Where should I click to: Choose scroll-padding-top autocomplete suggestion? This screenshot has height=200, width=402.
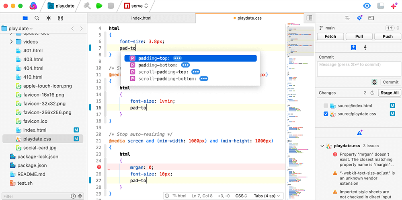pyautogui.click(x=191, y=72)
